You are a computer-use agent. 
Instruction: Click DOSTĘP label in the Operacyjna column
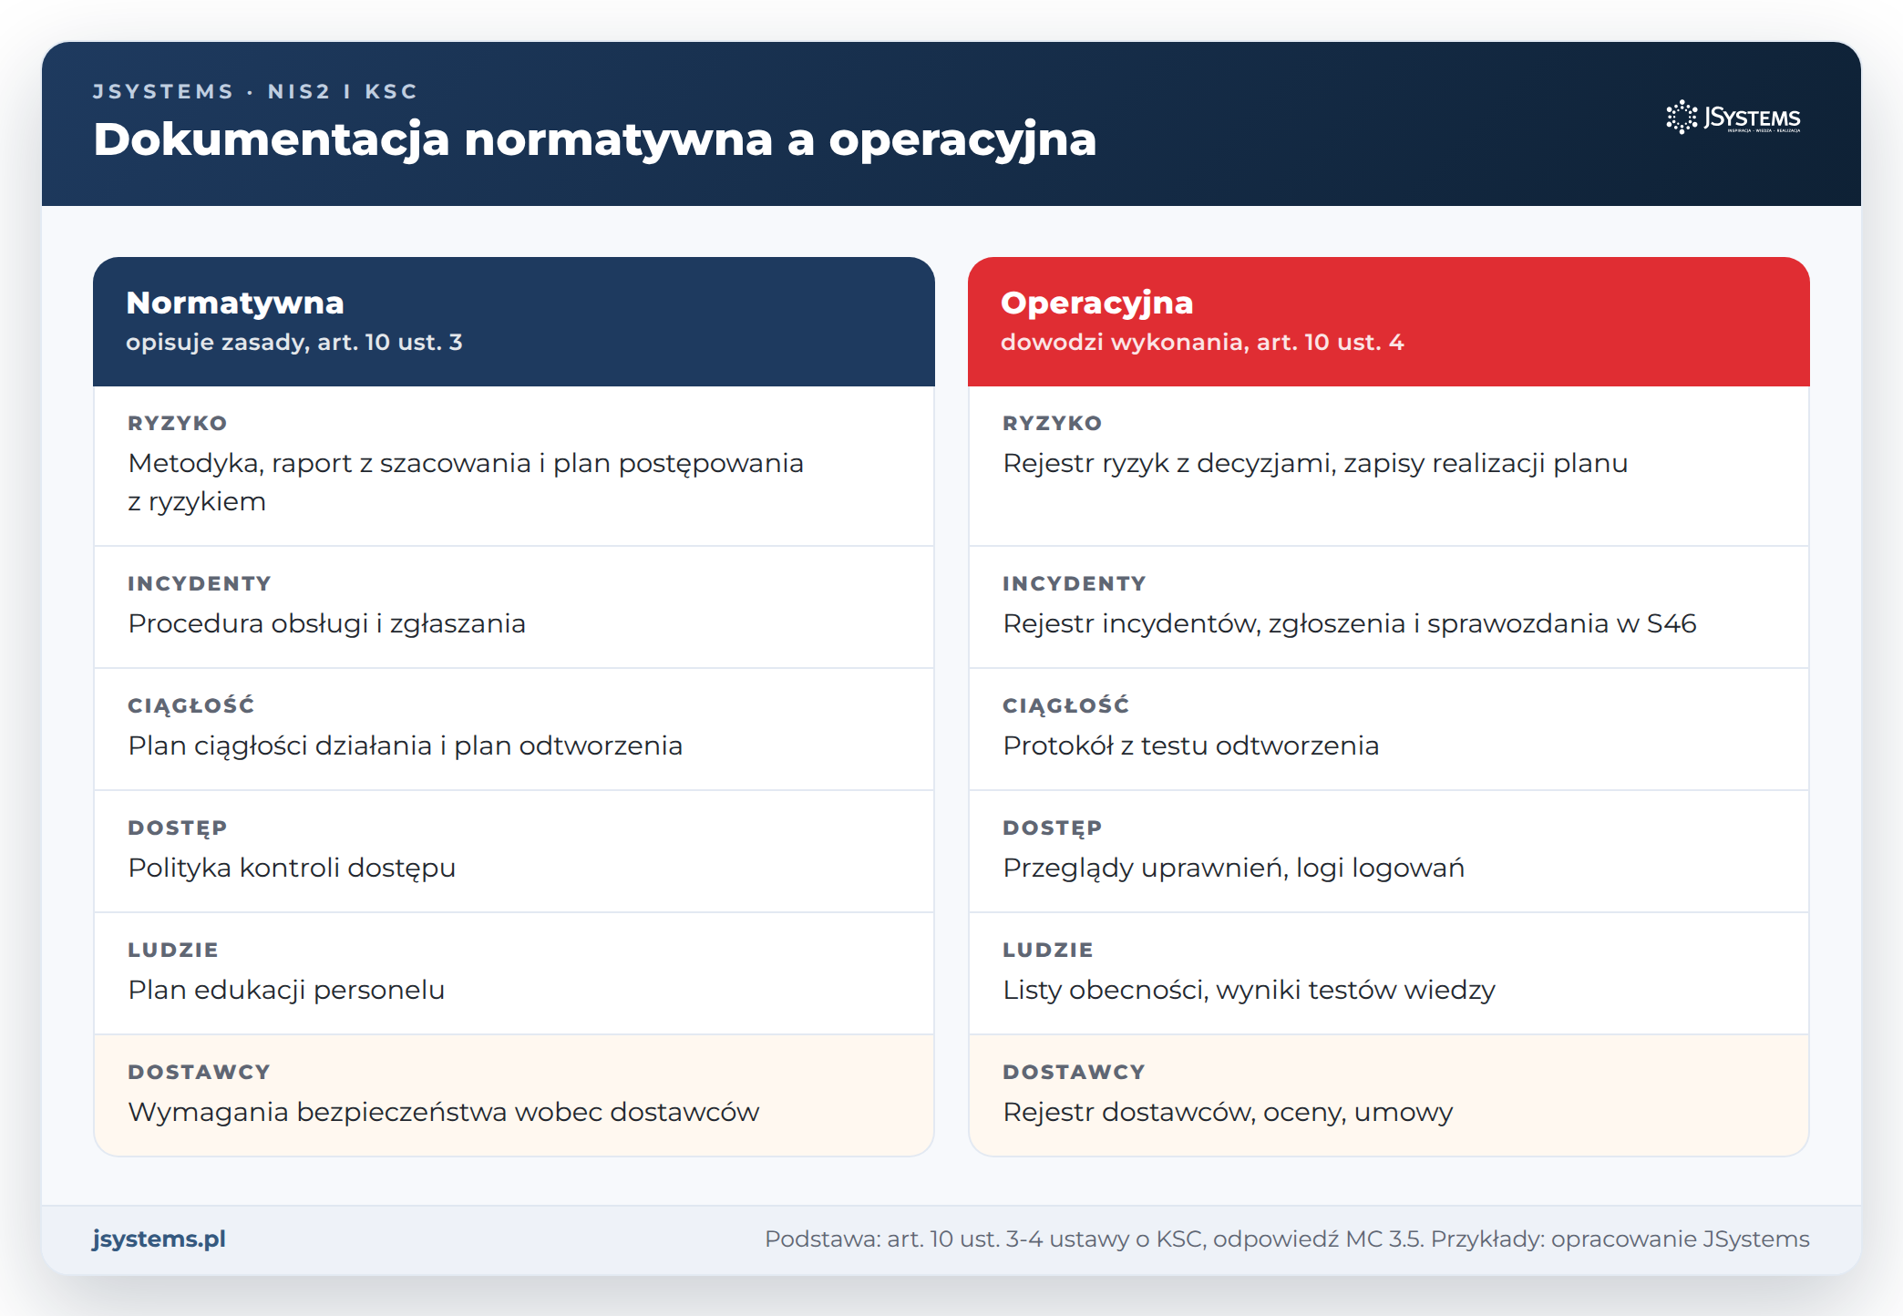(x=1053, y=828)
